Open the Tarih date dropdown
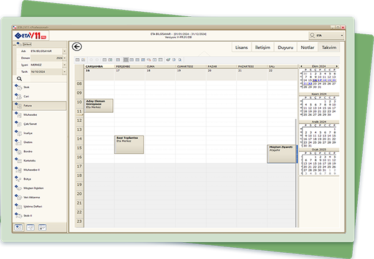The image size is (374, 259). [x=65, y=72]
